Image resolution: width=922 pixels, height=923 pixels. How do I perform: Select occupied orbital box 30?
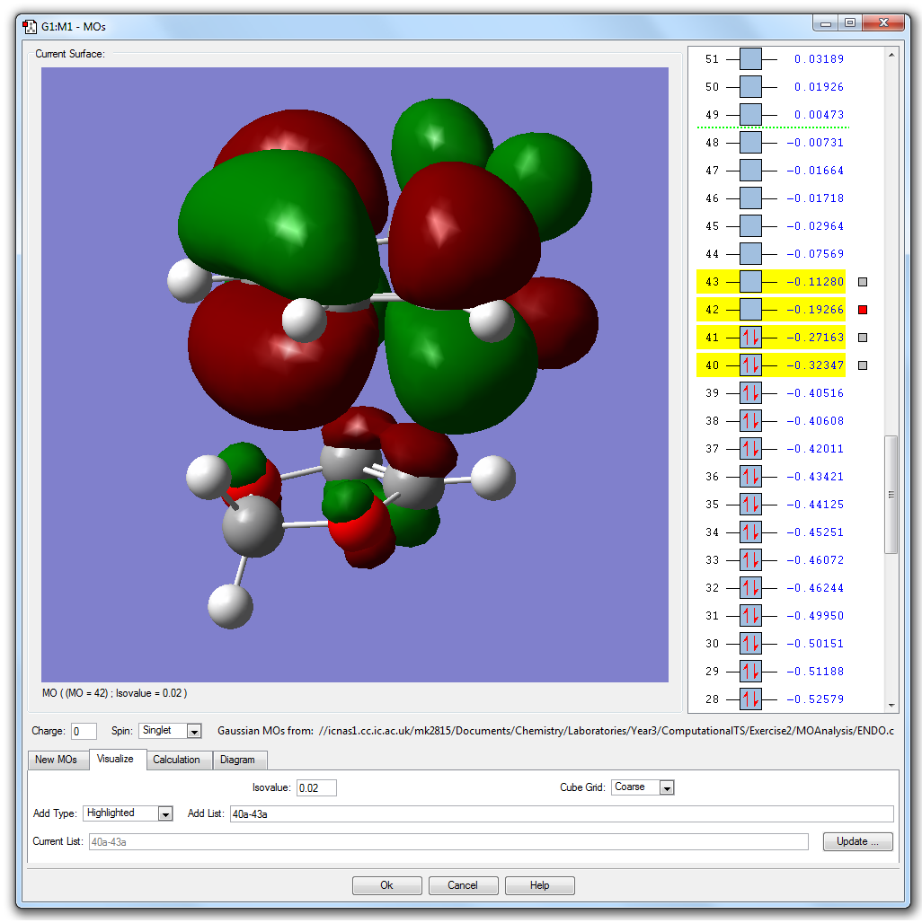(x=750, y=644)
